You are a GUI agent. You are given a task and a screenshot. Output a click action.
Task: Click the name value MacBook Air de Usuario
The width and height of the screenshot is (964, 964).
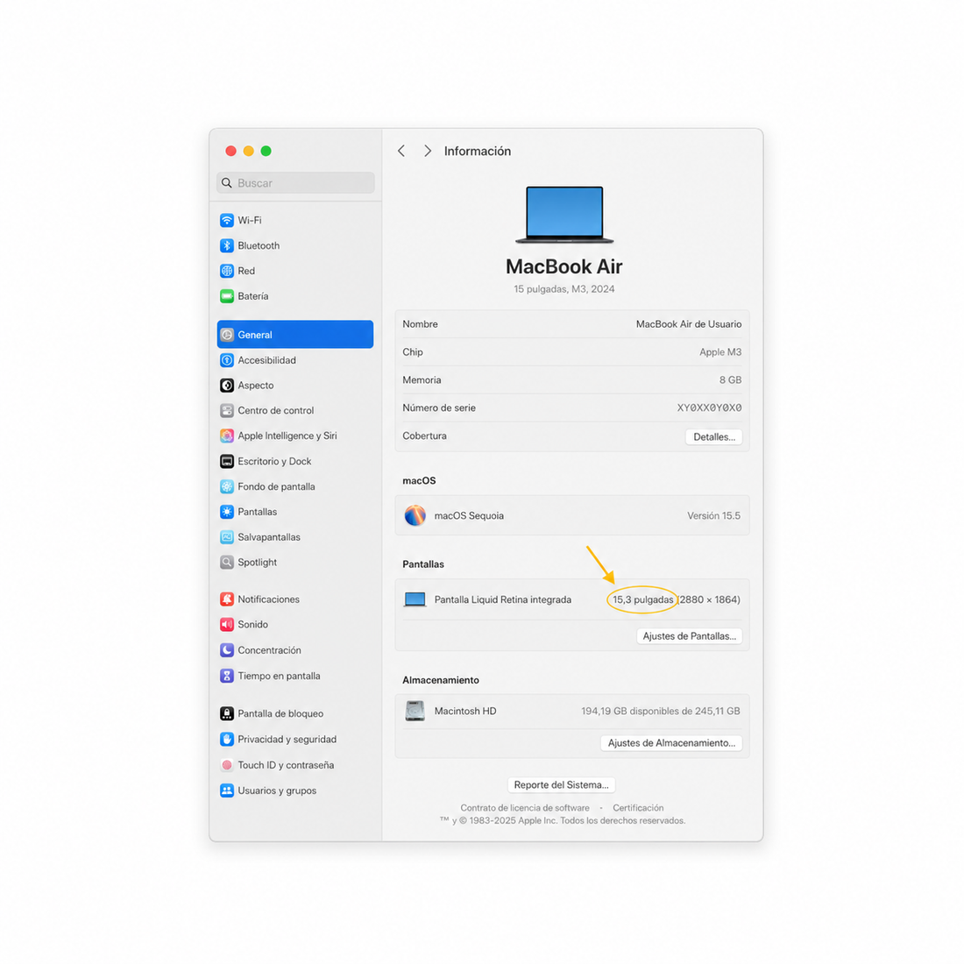point(689,324)
